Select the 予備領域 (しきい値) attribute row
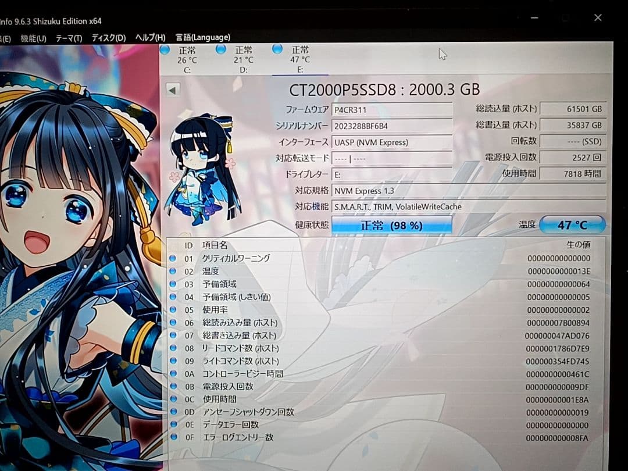This screenshot has height=471, width=628. pos(386,297)
